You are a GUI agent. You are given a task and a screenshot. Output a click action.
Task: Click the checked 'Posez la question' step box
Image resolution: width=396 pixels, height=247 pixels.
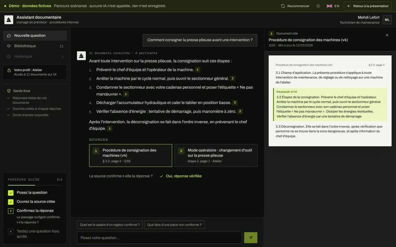(x=11, y=193)
